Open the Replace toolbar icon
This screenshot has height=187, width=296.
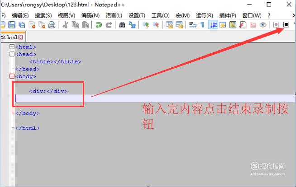coord(132,25)
